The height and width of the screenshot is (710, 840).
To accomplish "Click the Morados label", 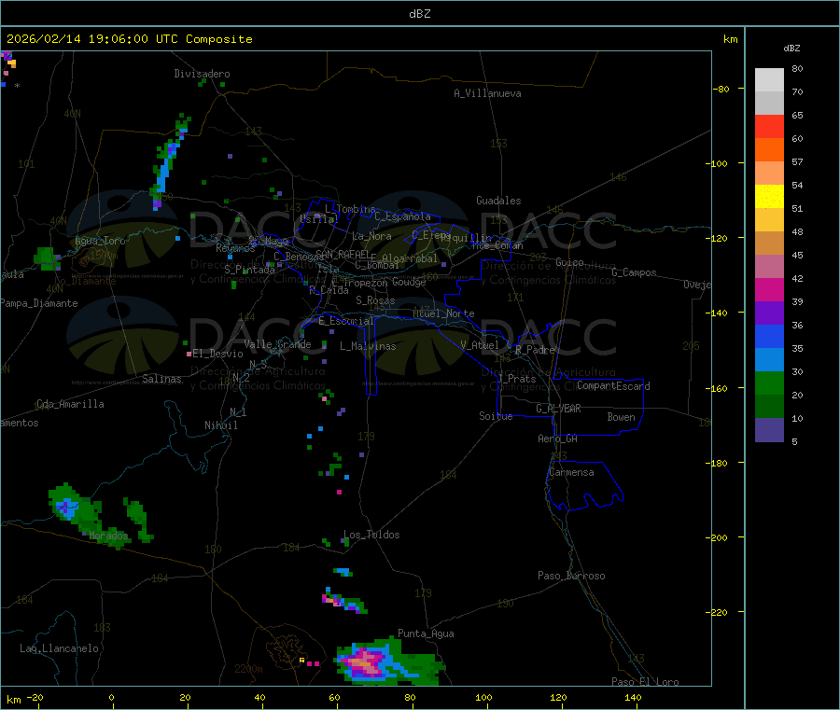I will pyautogui.click(x=108, y=536).
